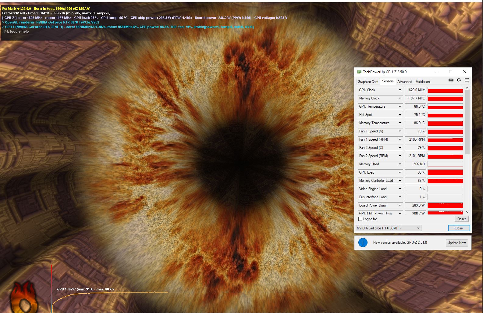Click the sensor list vertical scrollbar thumb

pyautogui.click(x=467, y=122)
